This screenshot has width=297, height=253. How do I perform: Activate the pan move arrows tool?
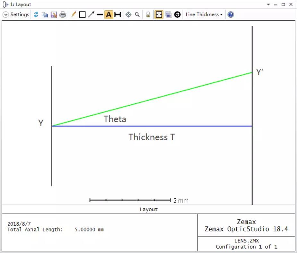(128, 14)
